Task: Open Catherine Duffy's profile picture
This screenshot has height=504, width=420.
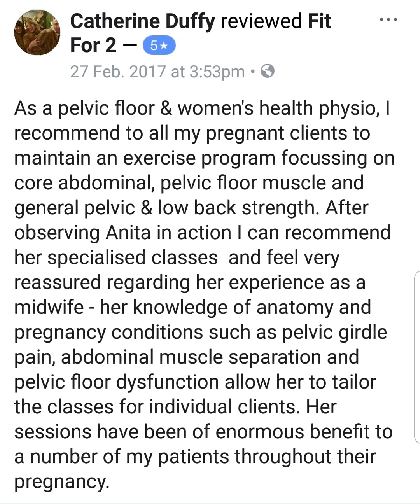Action: [37, 32]
